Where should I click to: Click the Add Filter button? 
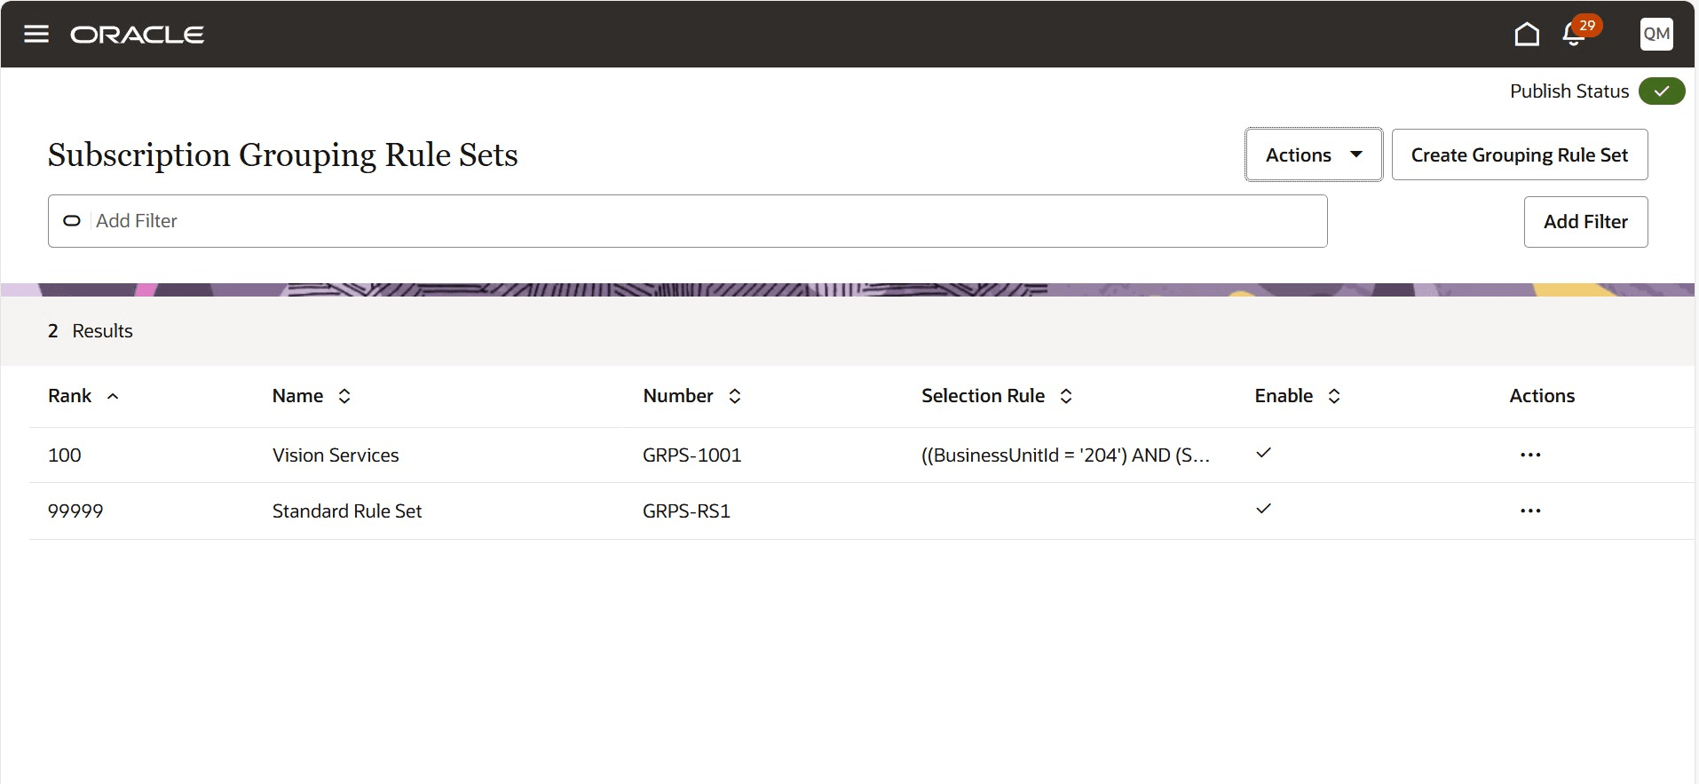coord(1585,222)
